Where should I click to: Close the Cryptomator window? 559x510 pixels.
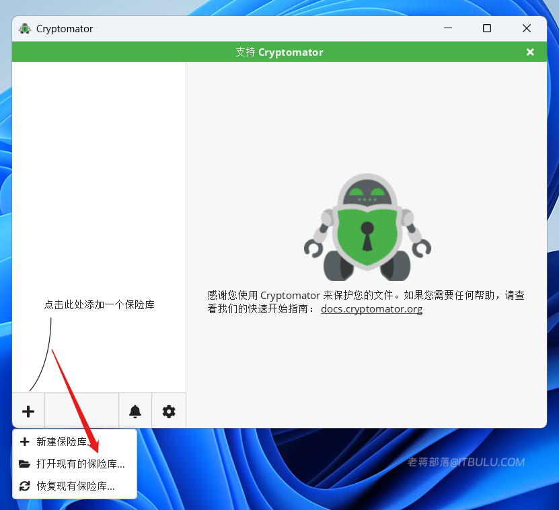click(527, 28)
